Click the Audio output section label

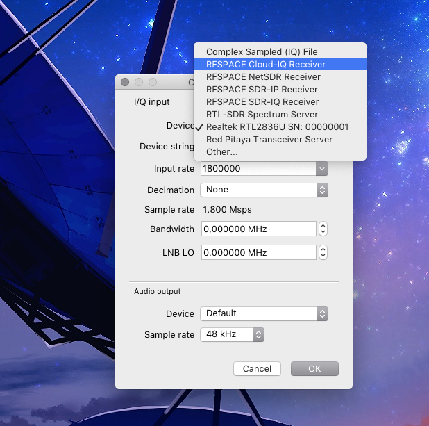point(158,291)
